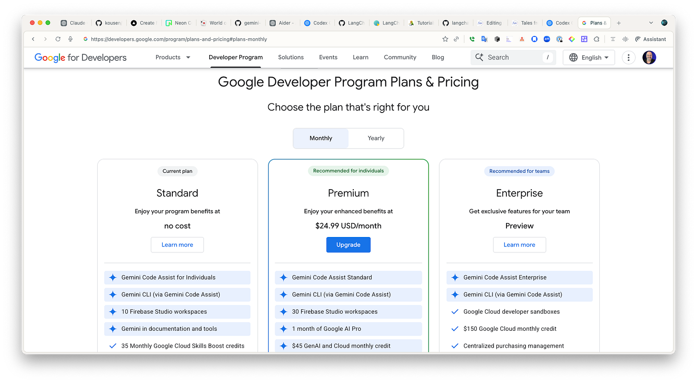Switch to the Tales tab

click(x=525, y=23)
